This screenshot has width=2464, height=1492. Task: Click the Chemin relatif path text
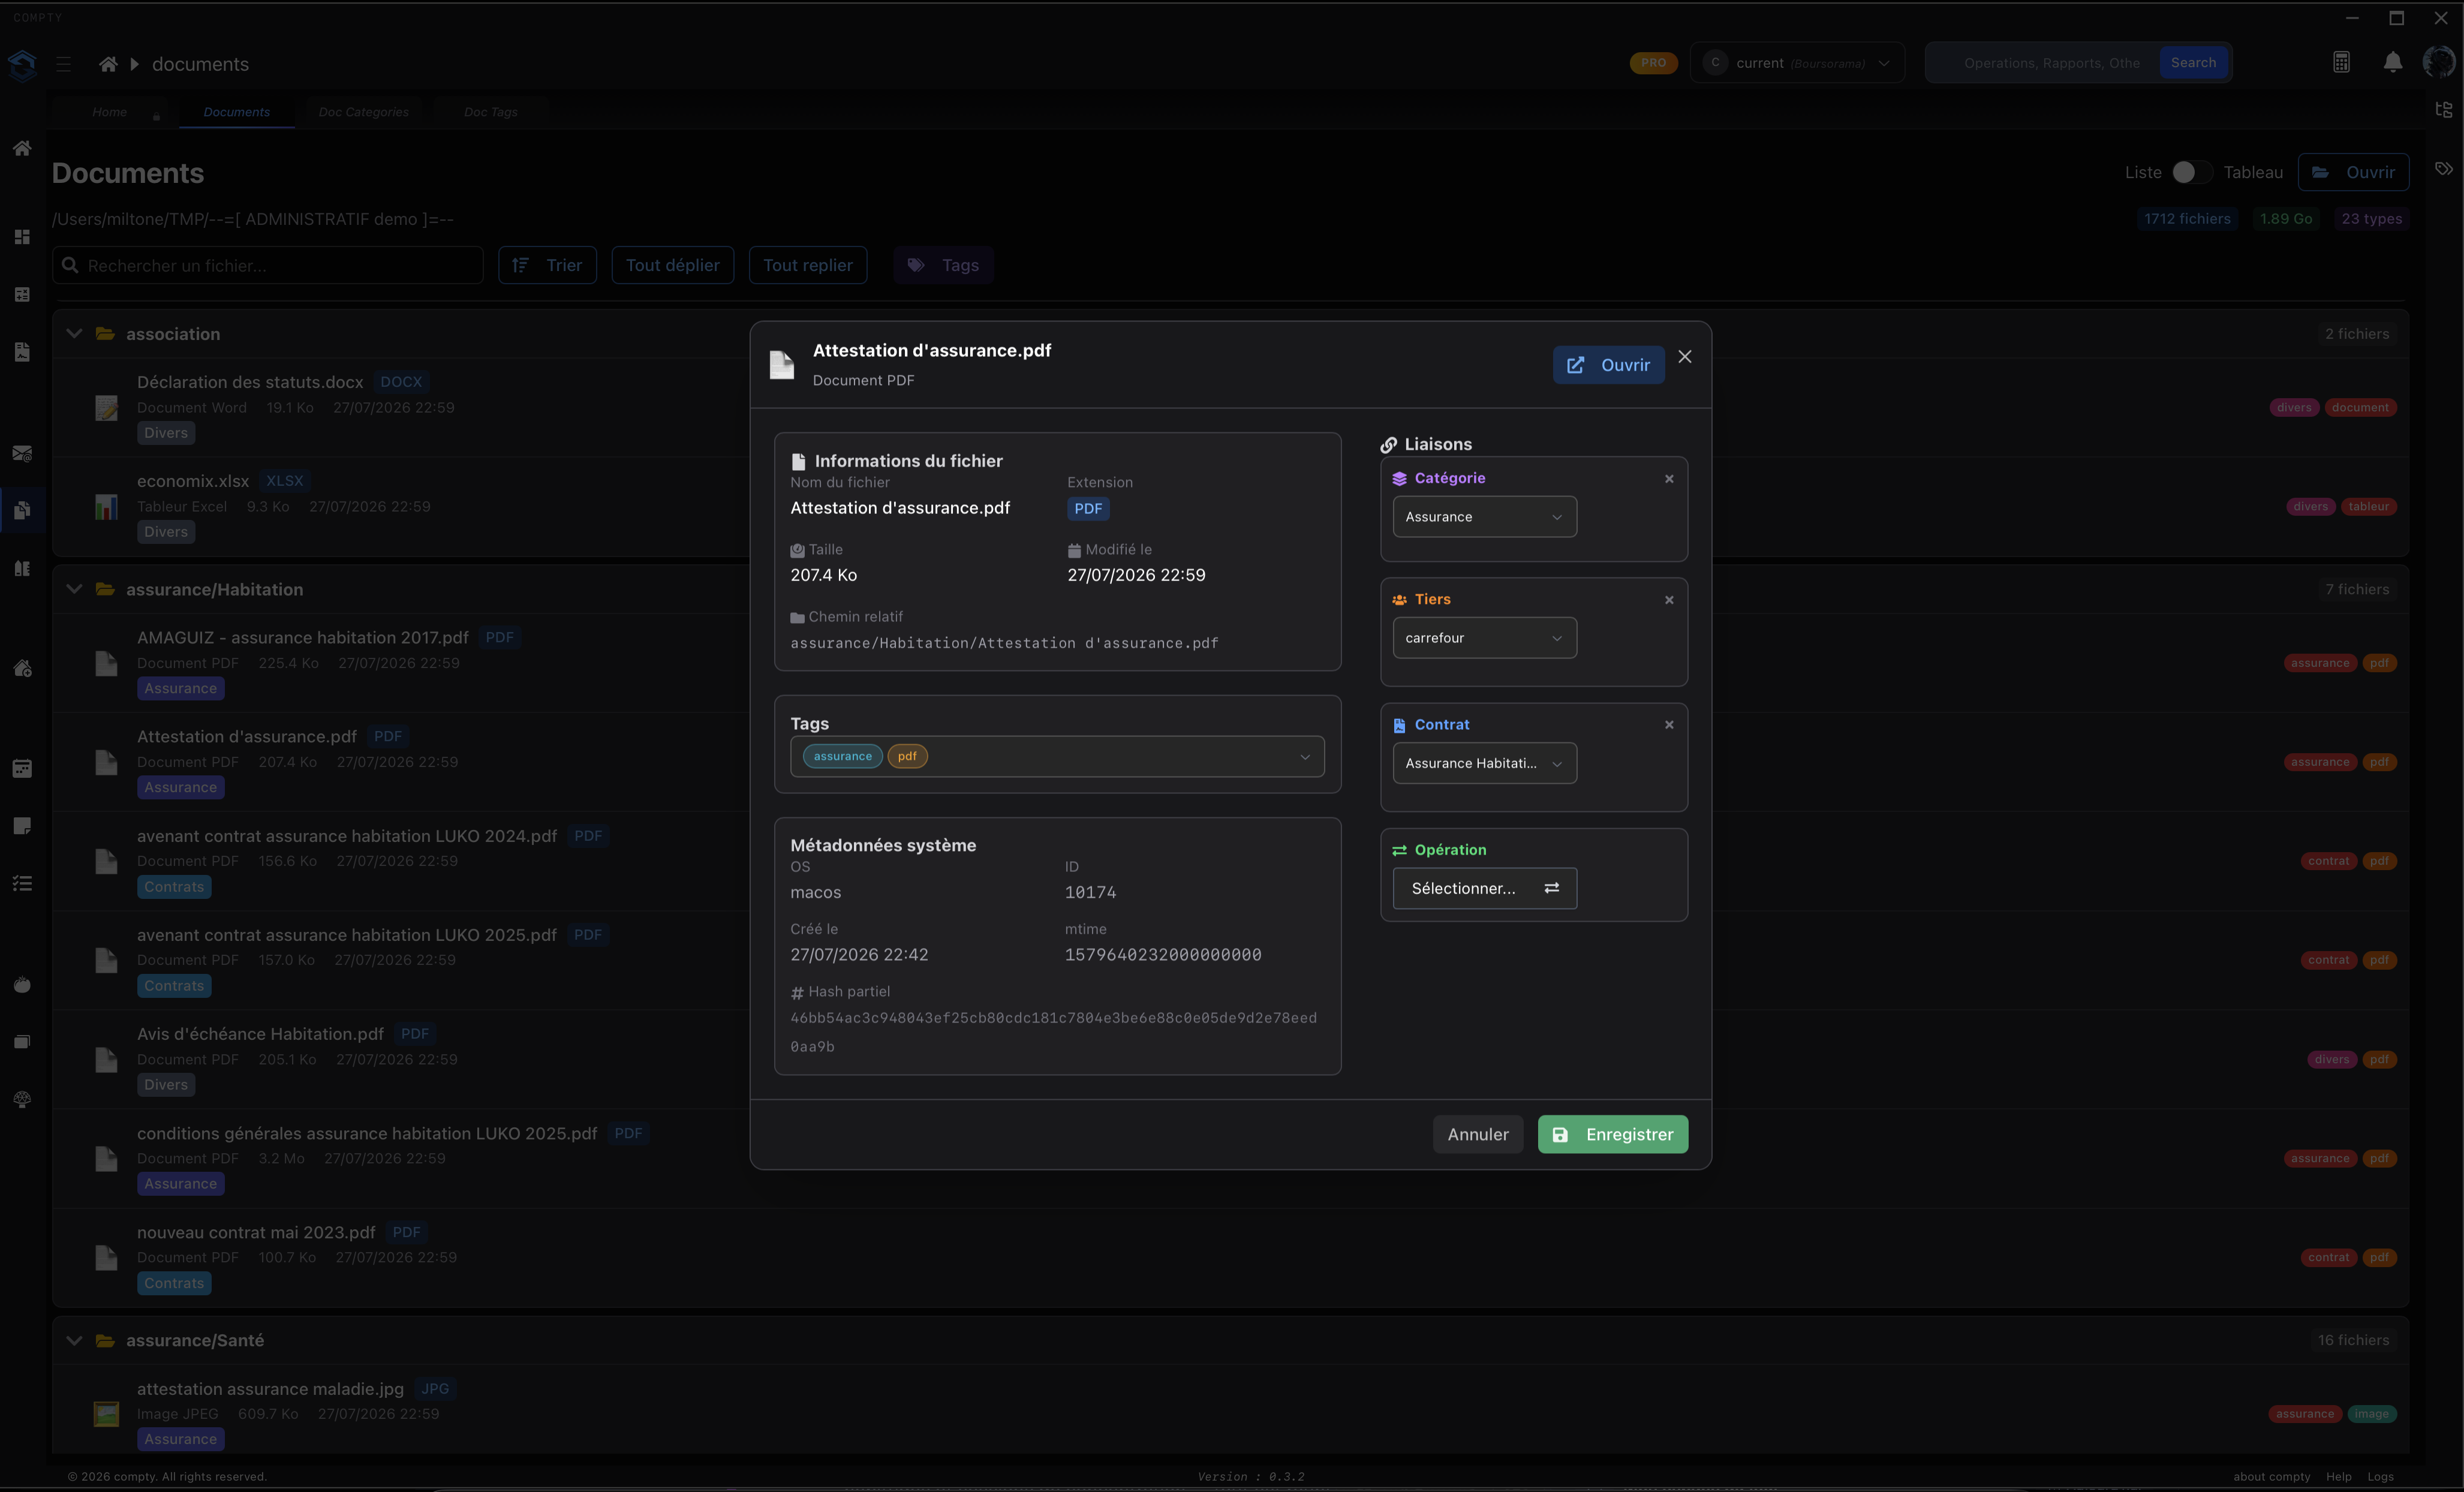click(1004, 644)
